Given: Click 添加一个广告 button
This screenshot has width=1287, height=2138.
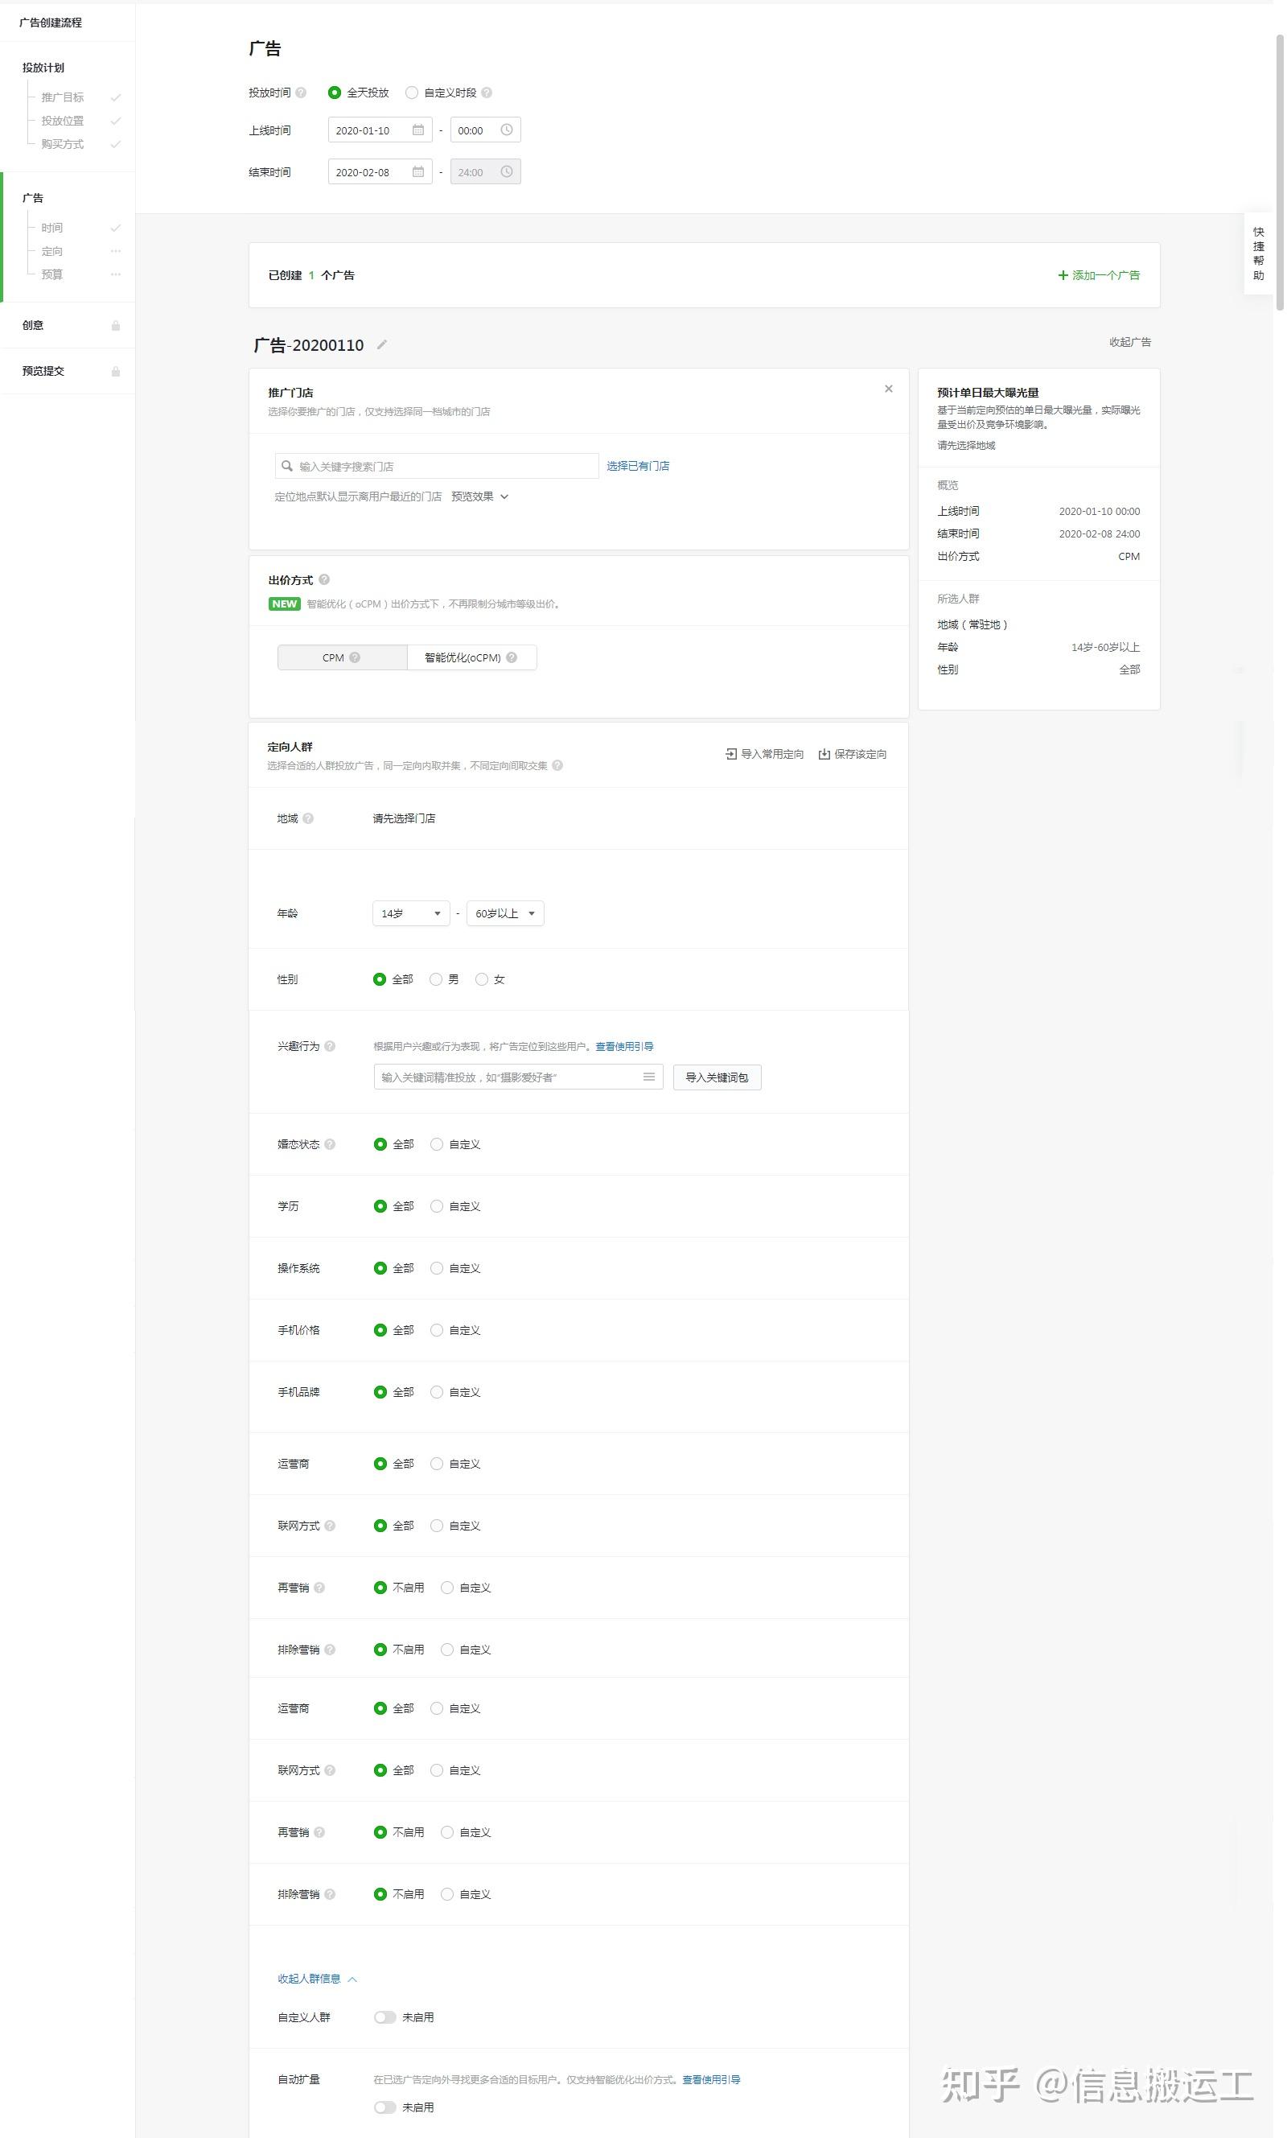Looking at the screenshot, I should [1099, 275].
